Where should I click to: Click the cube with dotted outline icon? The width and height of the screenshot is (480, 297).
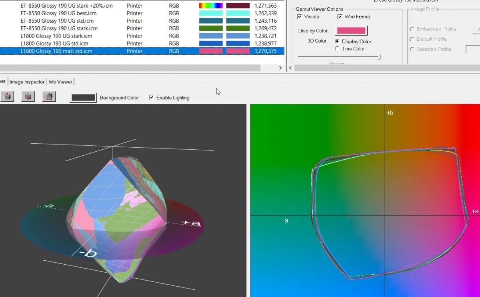point(7,97)
